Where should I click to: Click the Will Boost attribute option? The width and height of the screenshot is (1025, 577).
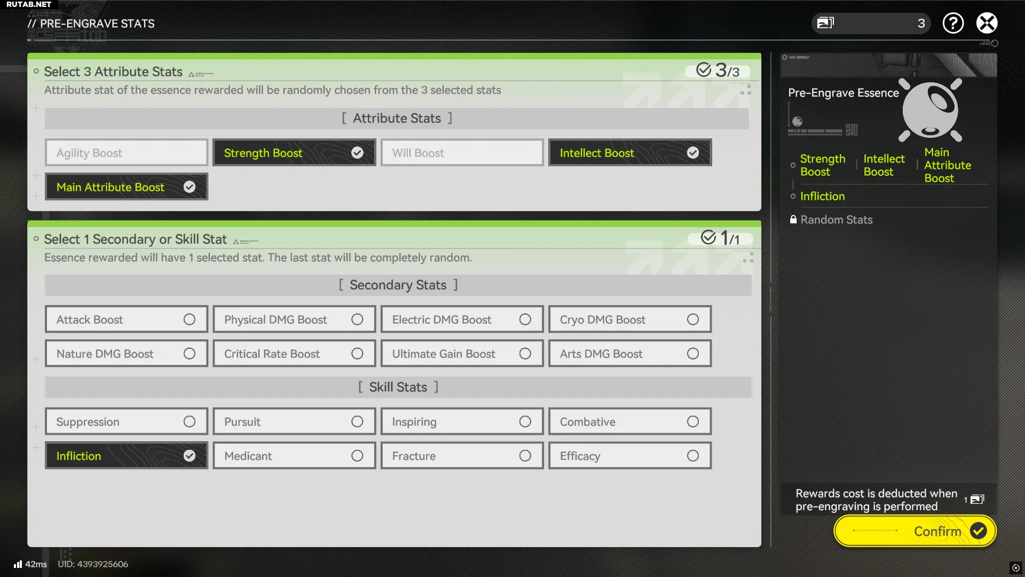point(462,153)
